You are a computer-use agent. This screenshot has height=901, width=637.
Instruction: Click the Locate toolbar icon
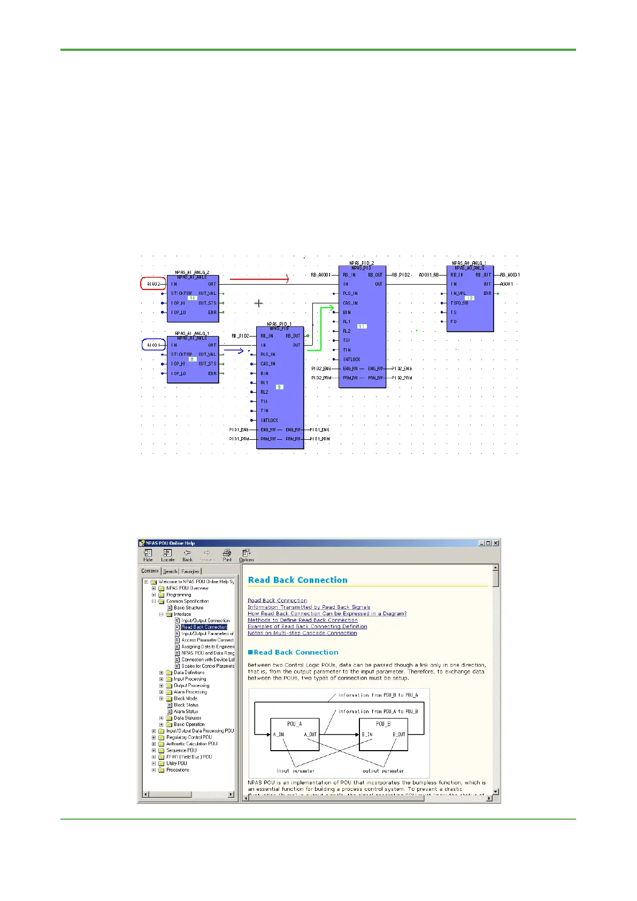click(167, 555)
